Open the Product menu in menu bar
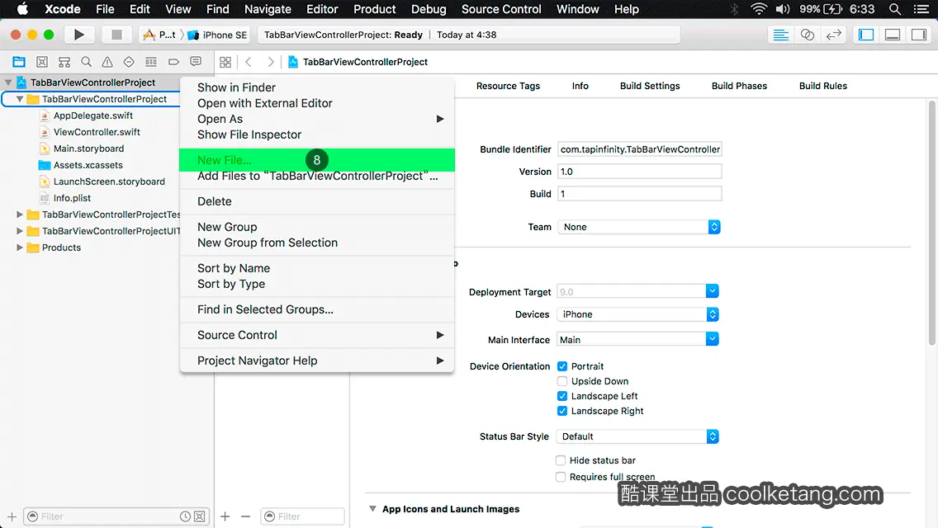938x528 pixels. click(x=375, y=9)
